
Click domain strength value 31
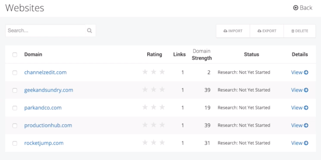coord(207,143)
